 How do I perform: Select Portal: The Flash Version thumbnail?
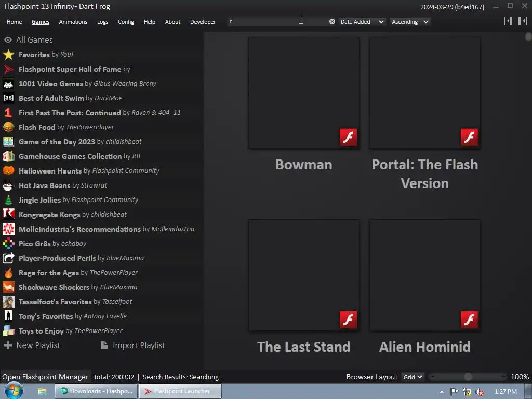[x=425, y=93]
